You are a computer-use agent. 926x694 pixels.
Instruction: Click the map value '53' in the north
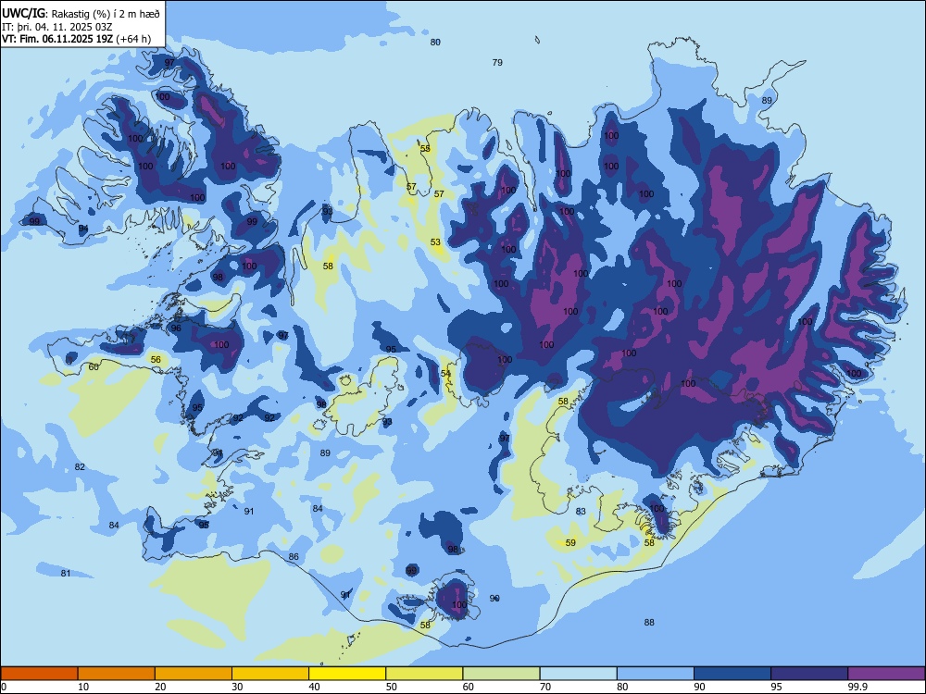point(435,242)
